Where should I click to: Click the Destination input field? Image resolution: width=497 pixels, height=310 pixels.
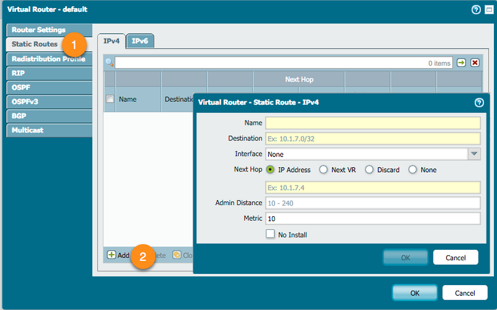[x=373, y=138]
